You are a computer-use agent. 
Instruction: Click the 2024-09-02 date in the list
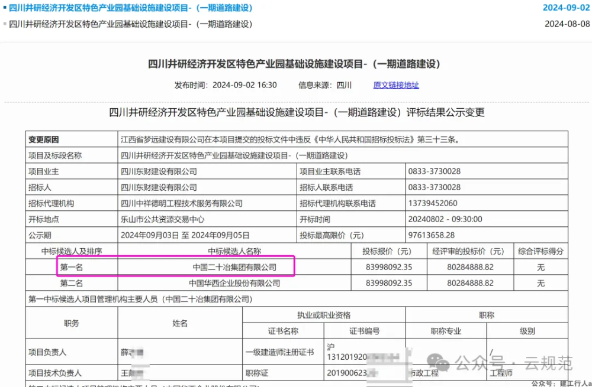click(x=566, y=8)
